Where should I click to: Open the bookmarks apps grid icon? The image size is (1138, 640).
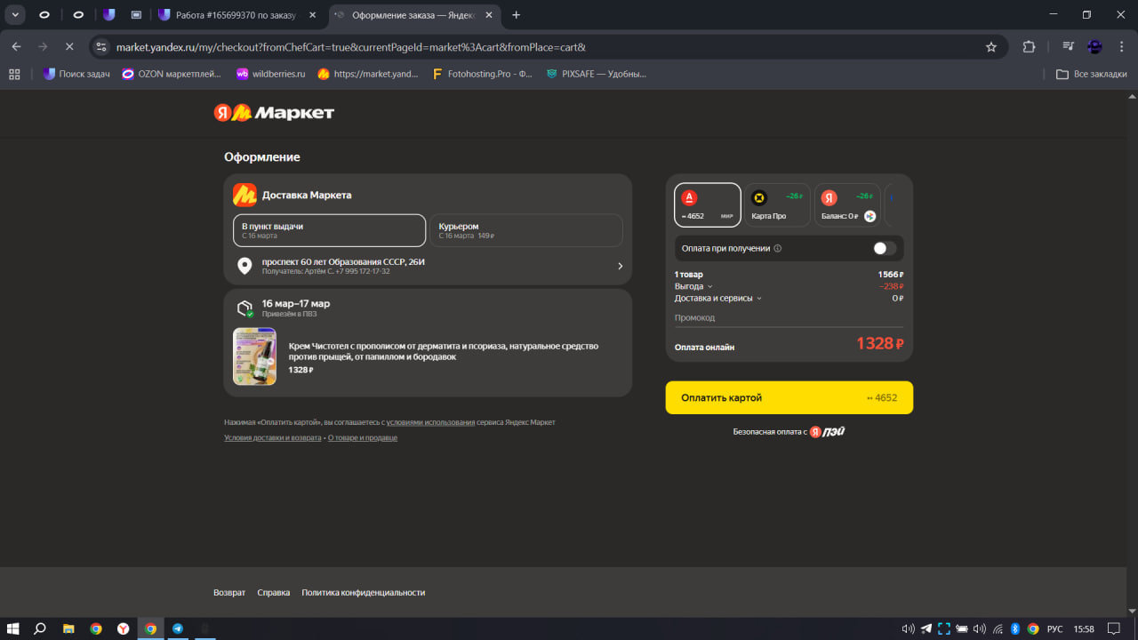[14, 75]
